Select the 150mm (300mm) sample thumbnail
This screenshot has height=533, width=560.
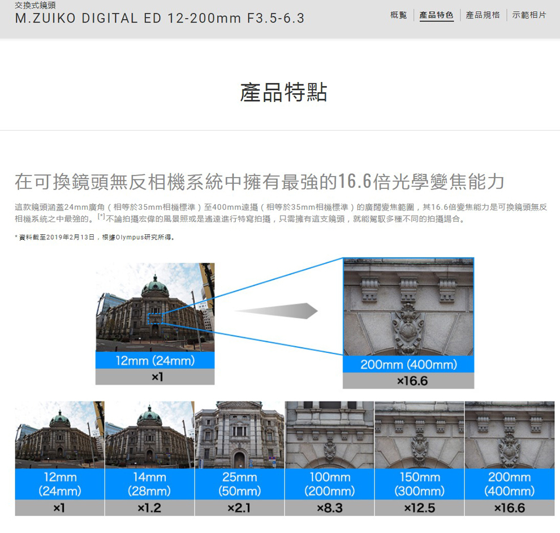419,435
